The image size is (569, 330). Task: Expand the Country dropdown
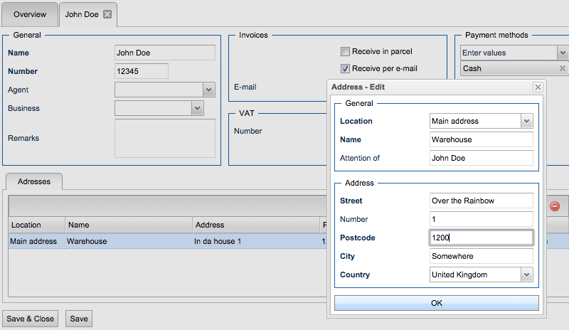pyautogui.click(x=526, y=275)
